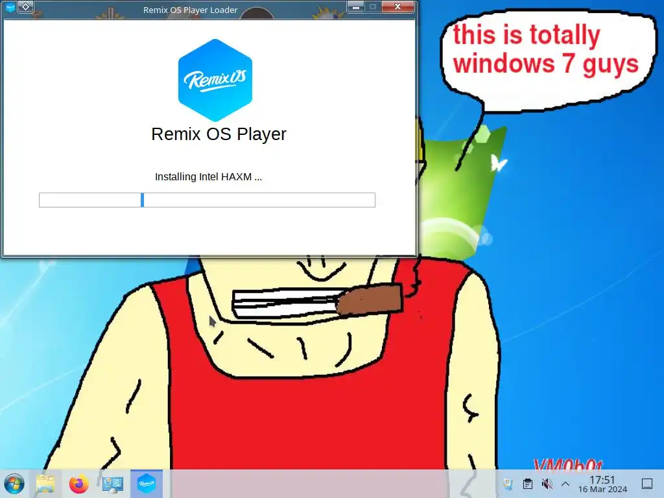Click the muted volume tray icon

click(547, 484)
